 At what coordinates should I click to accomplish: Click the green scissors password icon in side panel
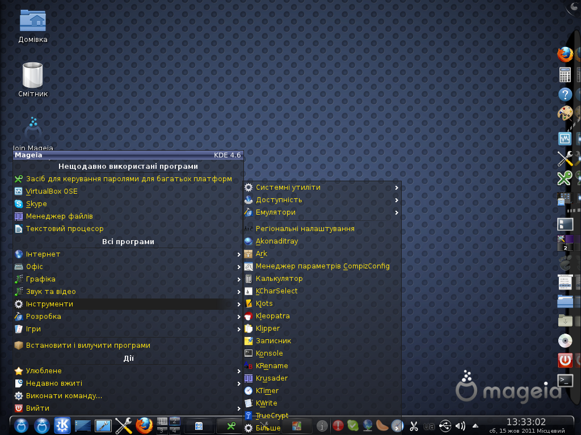coord(565,178)
